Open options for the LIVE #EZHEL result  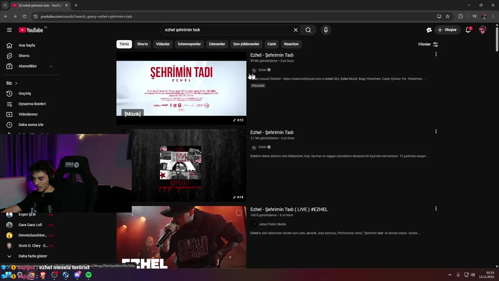436,209
